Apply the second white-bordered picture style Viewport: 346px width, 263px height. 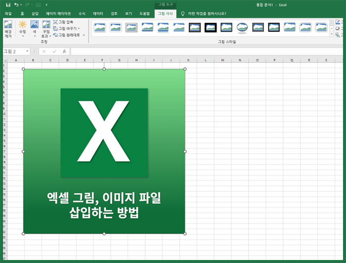tap(116, 28)
